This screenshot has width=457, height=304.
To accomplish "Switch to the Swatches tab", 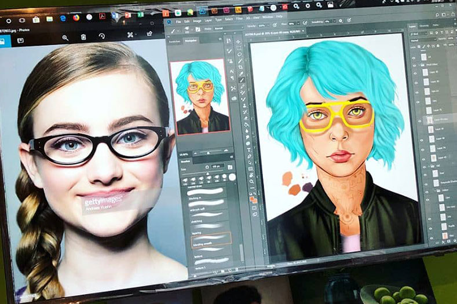I will 175,42.
